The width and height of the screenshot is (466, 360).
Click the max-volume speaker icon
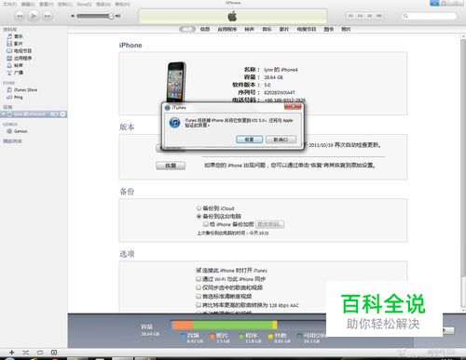click(x=117, y=16)
